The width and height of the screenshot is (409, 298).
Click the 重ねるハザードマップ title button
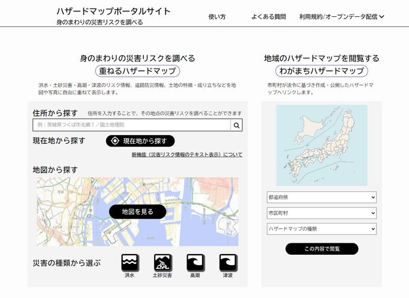point(138,71)
